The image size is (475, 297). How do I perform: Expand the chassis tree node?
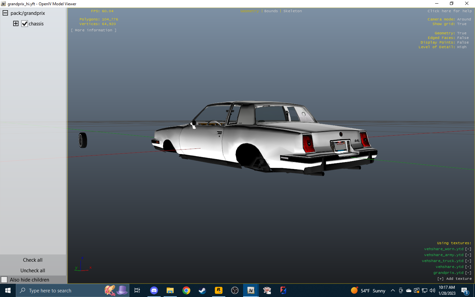pos(16,23)
